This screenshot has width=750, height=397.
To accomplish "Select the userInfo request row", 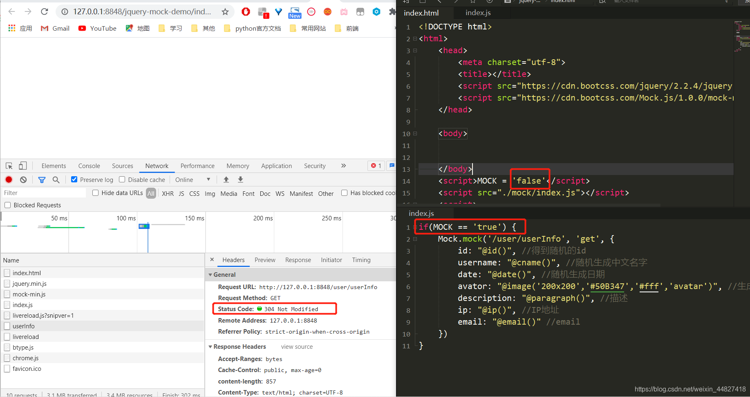I will point(102,326).
